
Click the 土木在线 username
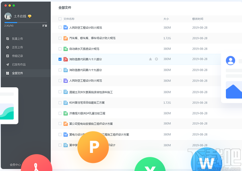20,16
